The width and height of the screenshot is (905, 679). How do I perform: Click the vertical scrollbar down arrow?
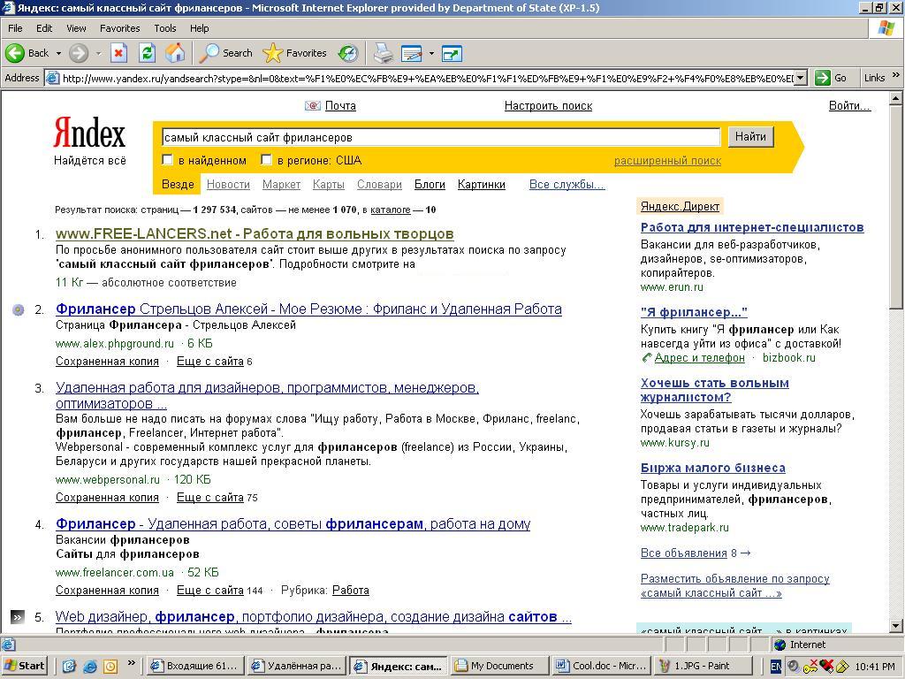click(895, 626)
